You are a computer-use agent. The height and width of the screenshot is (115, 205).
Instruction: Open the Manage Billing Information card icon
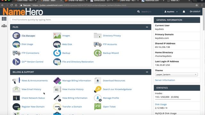57,80
